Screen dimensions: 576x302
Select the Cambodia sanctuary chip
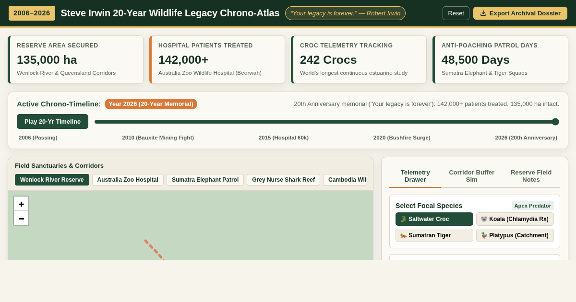point(345,180)
